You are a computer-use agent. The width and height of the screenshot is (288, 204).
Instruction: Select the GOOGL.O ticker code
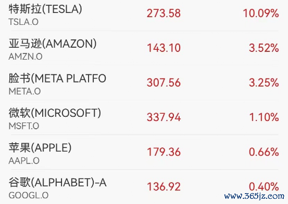[x=29, y=195]
